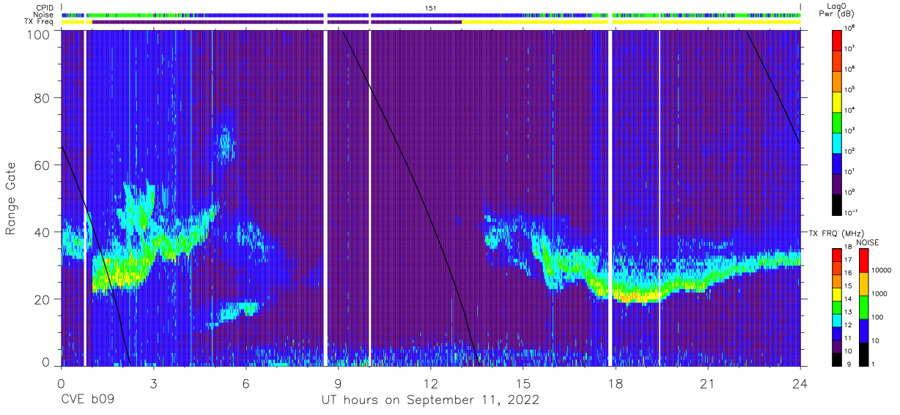Click the x-axis tick label '12'

(x=430, y=384)
